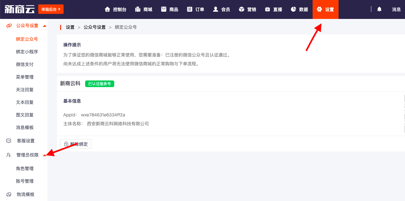Viewport: 405px width, 201px height.
Task: Open the 会员 menu
Action: [226, 9]
